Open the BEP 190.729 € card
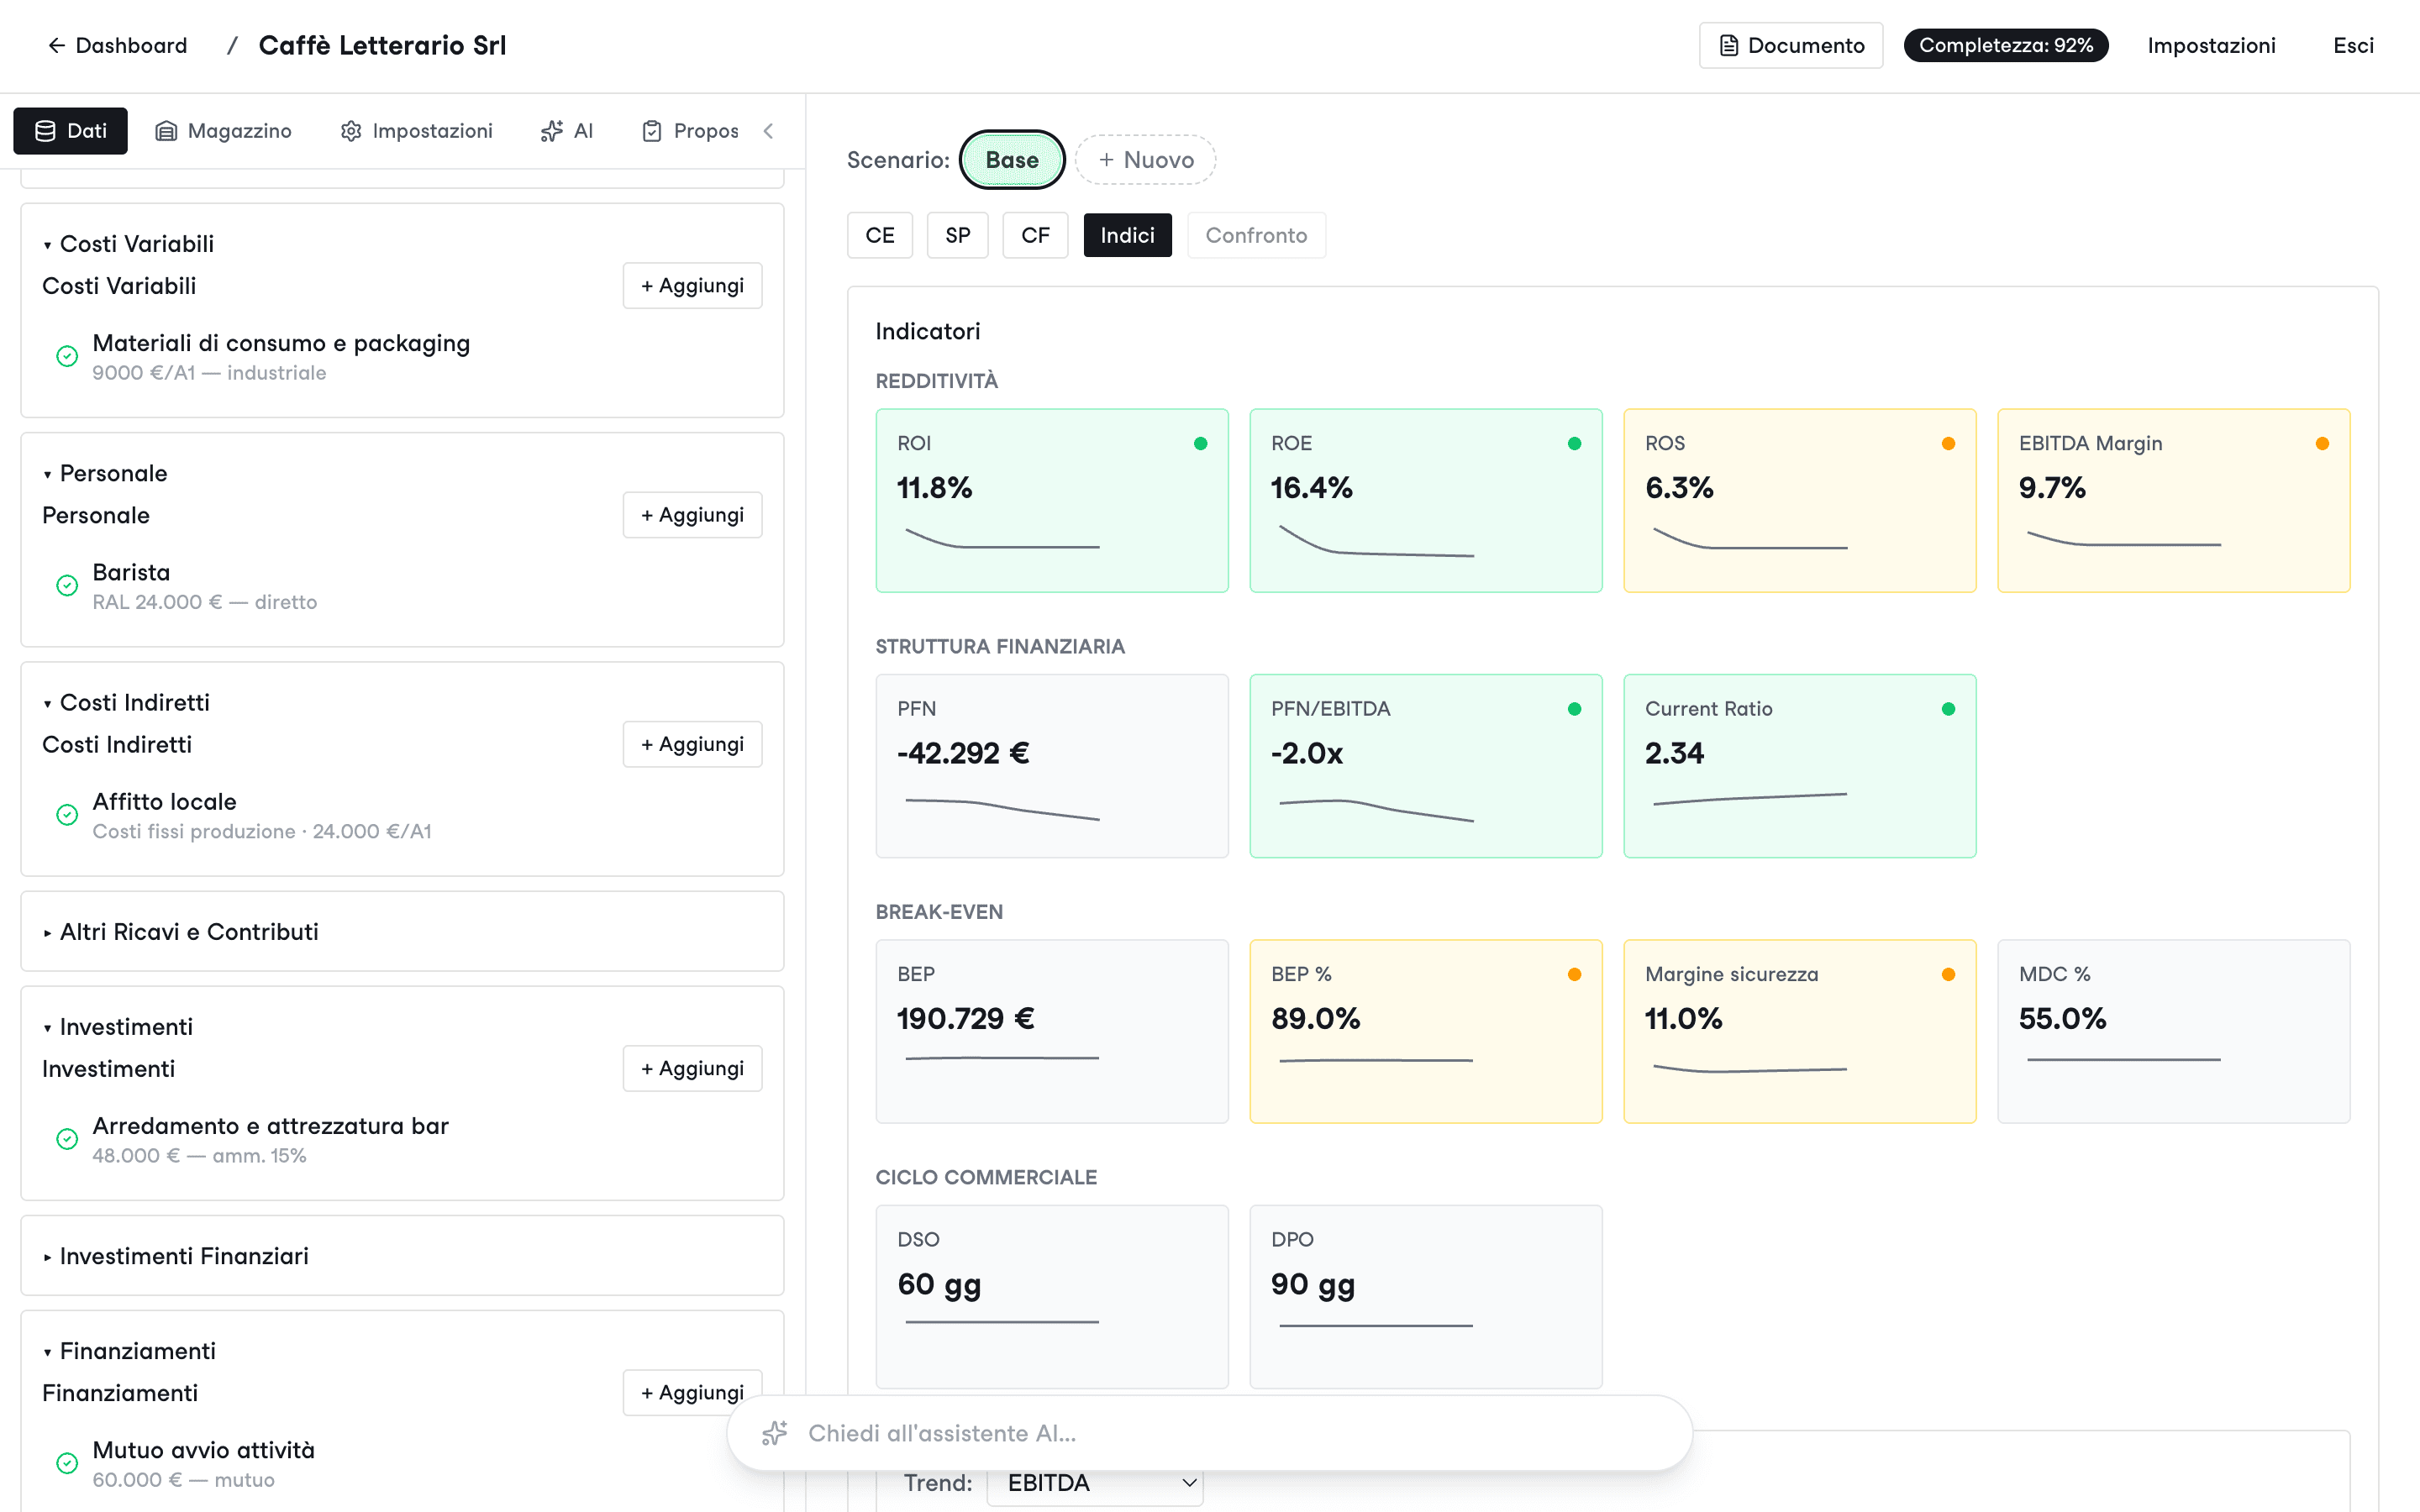This screenshot has height=1512, width=2420. tap(1052, 1031)
